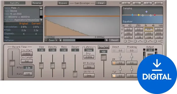The width and height of the screenshot is (177, 94).
Task: Click the ER Buildup 0ms field
Action: coord(89,67)
